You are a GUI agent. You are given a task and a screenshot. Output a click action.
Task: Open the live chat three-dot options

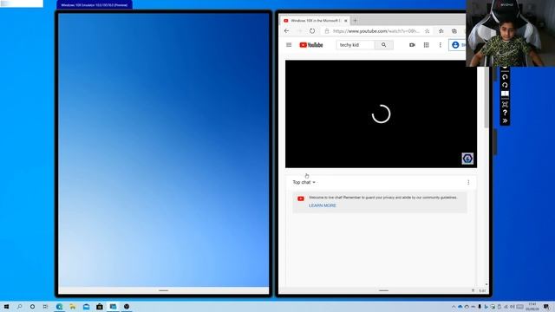point(468,182)
